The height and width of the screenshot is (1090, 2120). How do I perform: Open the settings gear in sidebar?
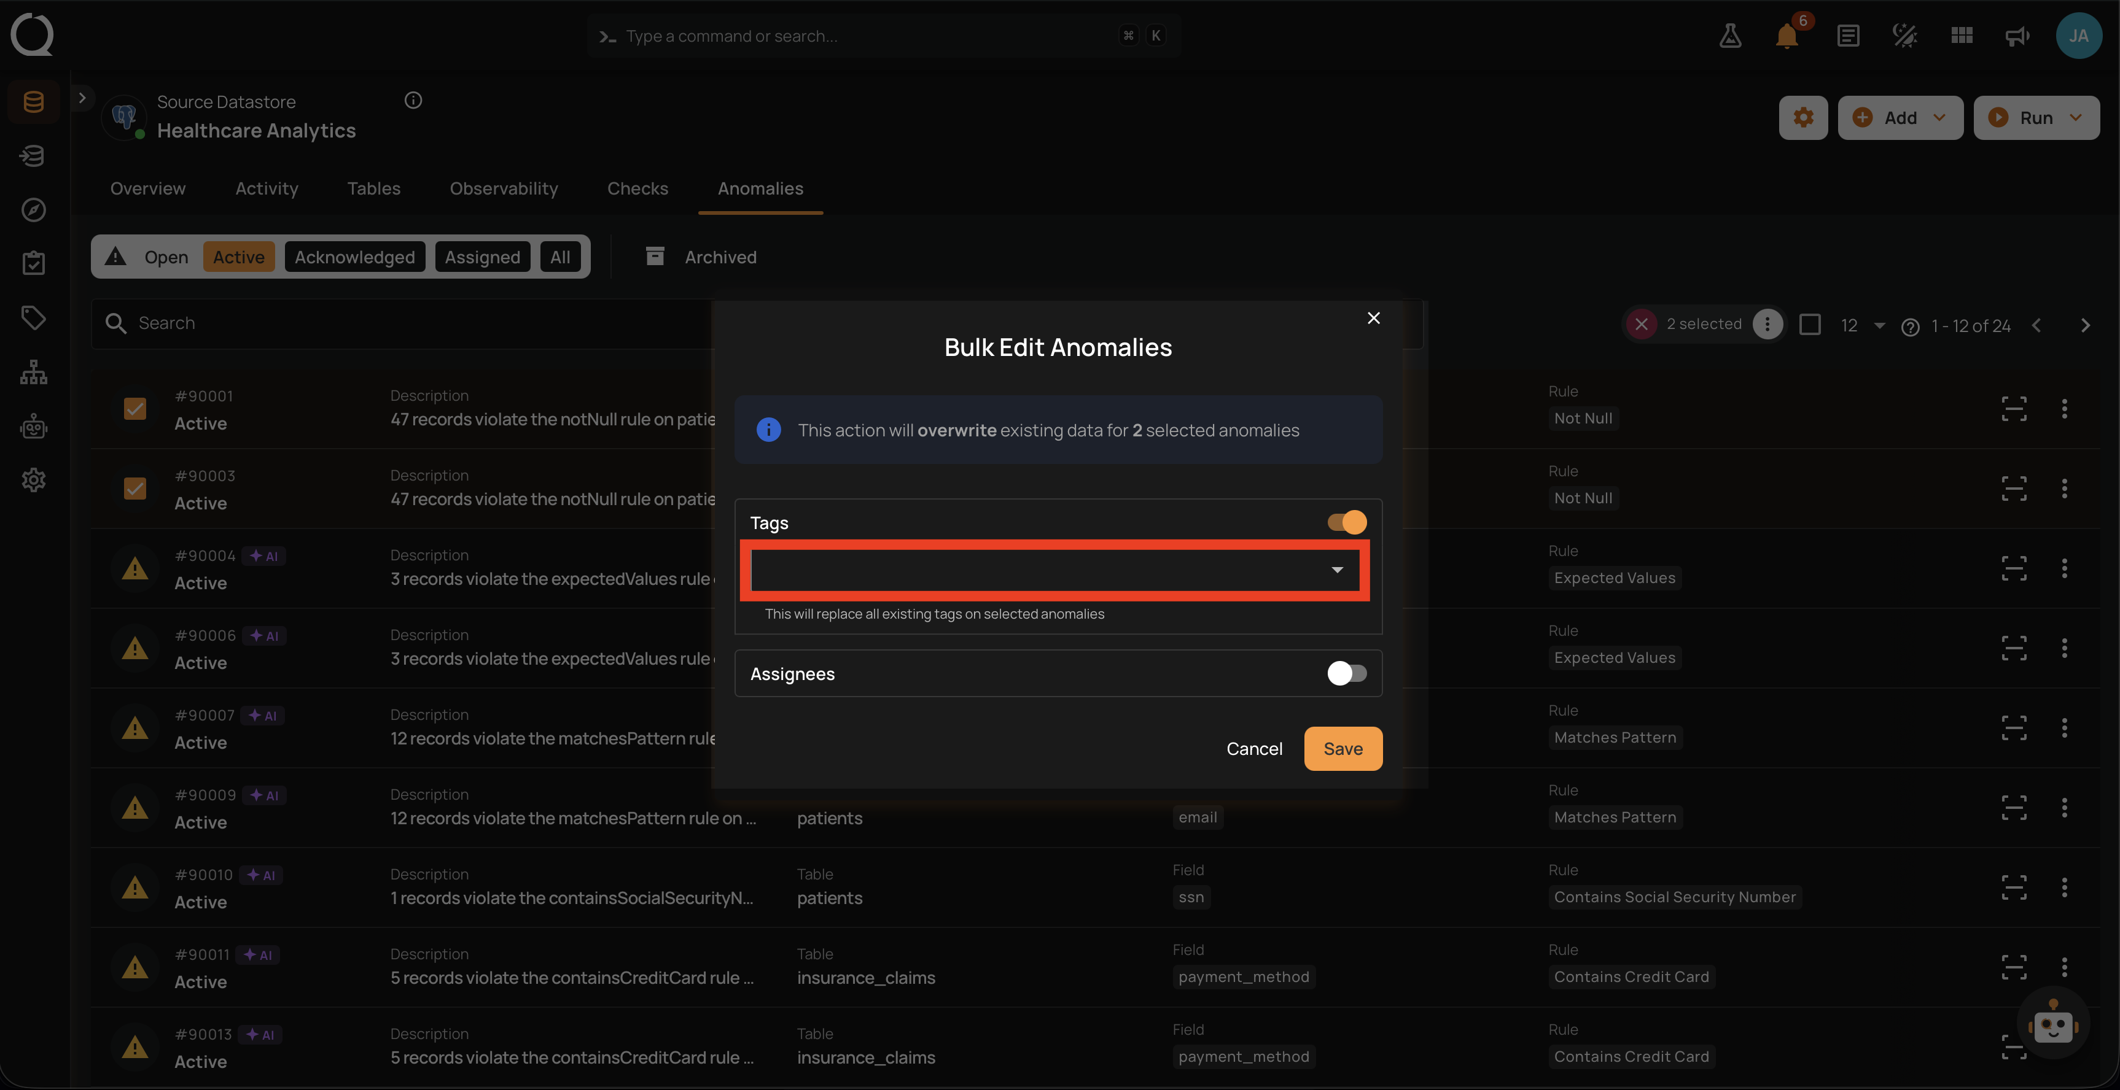click(x=33, y=479)
